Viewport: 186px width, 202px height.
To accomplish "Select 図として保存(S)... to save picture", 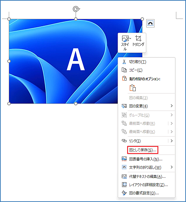I will pos(147,150).
